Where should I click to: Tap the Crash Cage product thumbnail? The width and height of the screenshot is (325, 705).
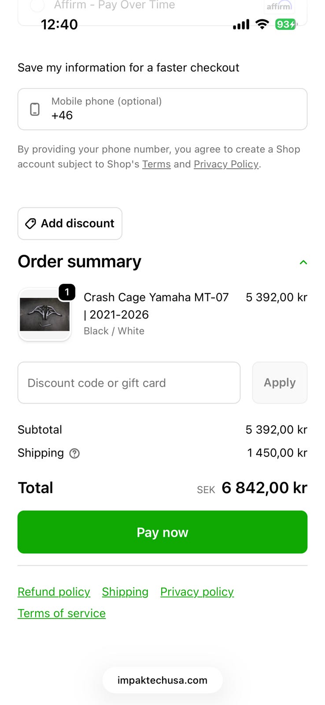(x=44, y=315)
